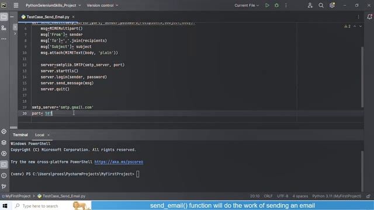Screen dimensions: 374x210
Task: Open more run actions menu
Action: (x=286, y=5)
